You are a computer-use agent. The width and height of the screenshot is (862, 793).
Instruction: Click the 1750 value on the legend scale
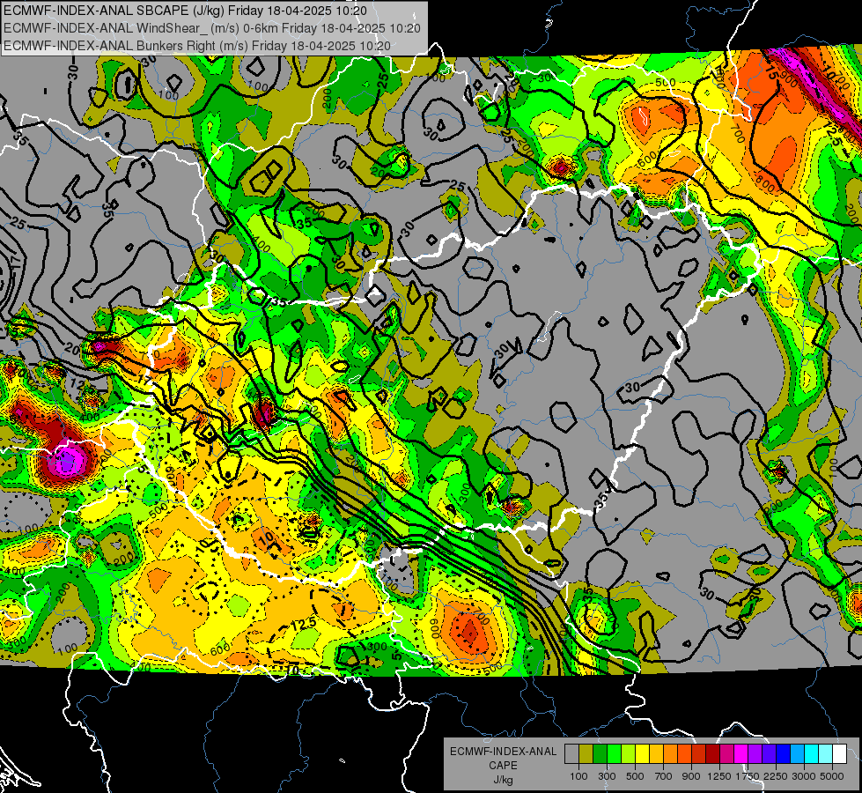748,776
